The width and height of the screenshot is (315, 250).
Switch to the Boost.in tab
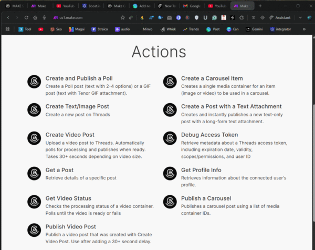point(91,6)
